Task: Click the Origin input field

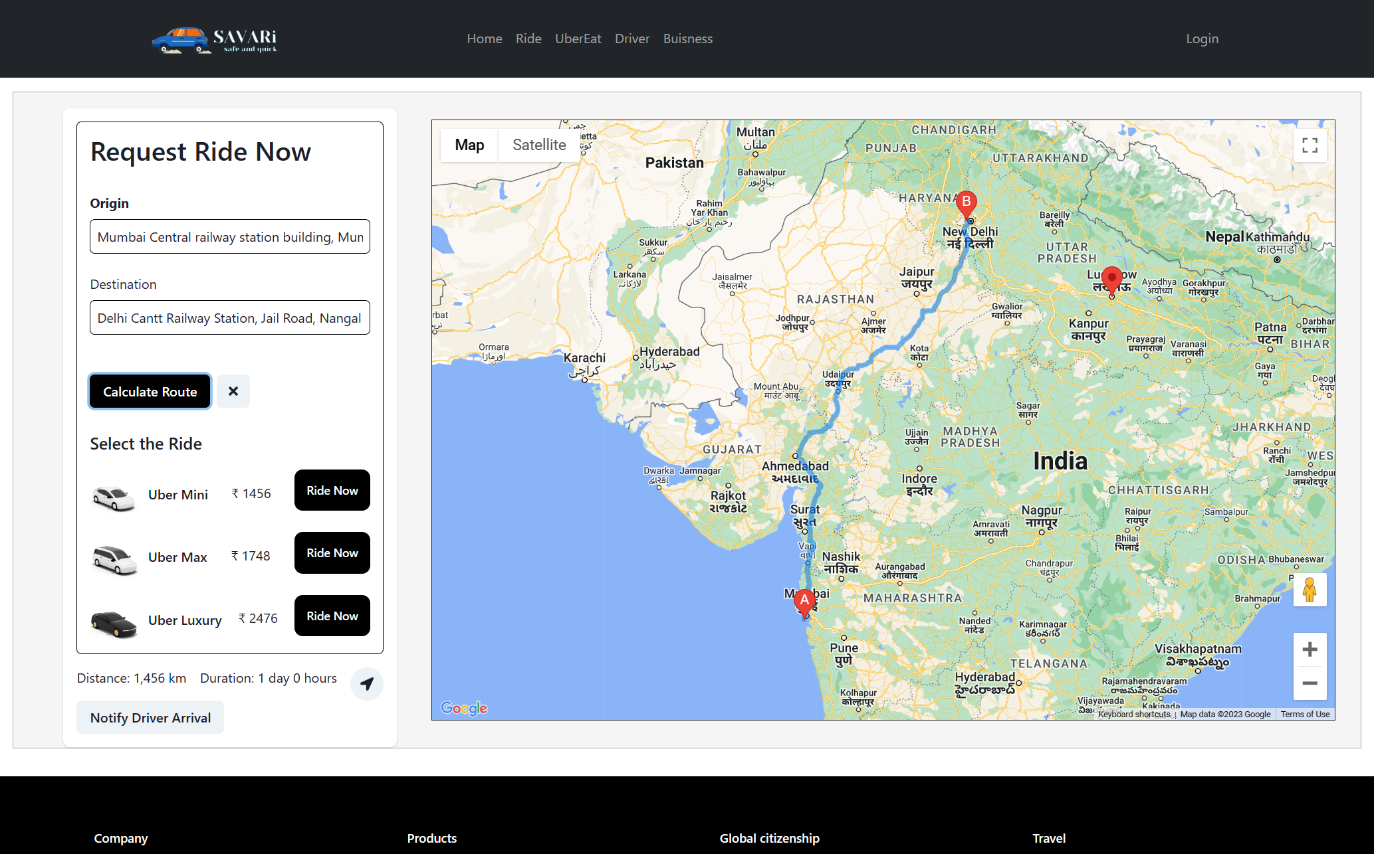Action: pos(230,237)
